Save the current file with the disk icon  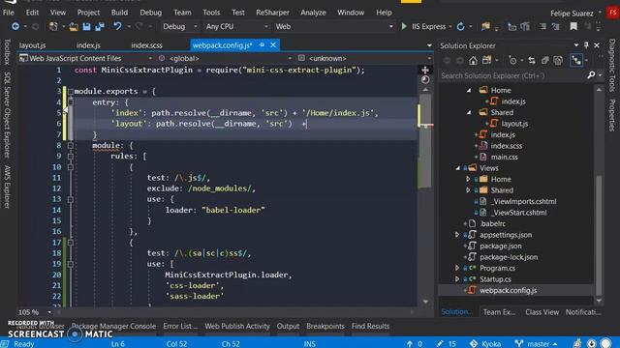click(86, 26)
